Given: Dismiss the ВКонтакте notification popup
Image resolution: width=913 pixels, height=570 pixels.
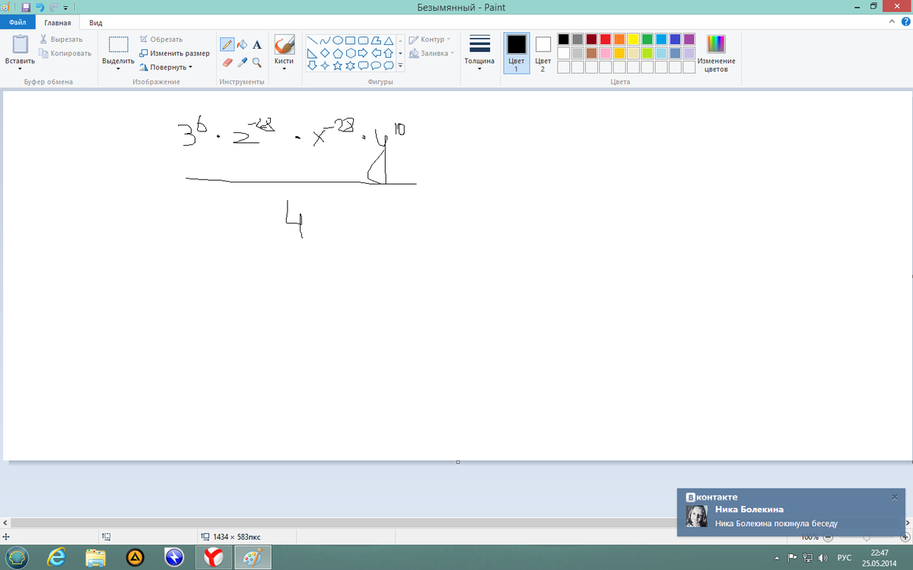Looking at the screenshot, I should coord(895,497).
